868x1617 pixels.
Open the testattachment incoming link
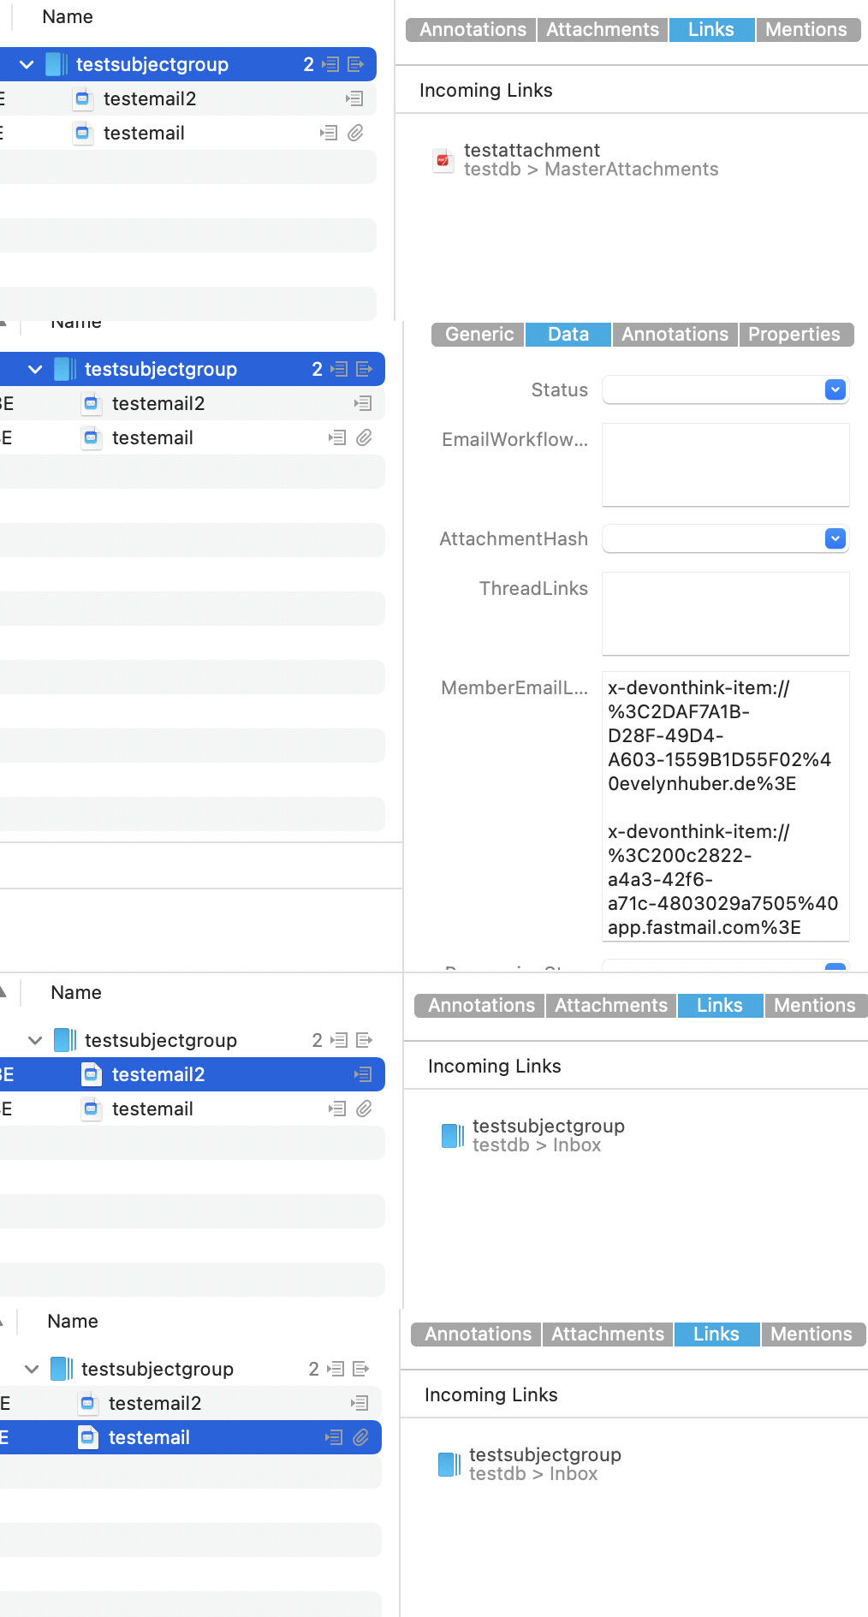532,151
